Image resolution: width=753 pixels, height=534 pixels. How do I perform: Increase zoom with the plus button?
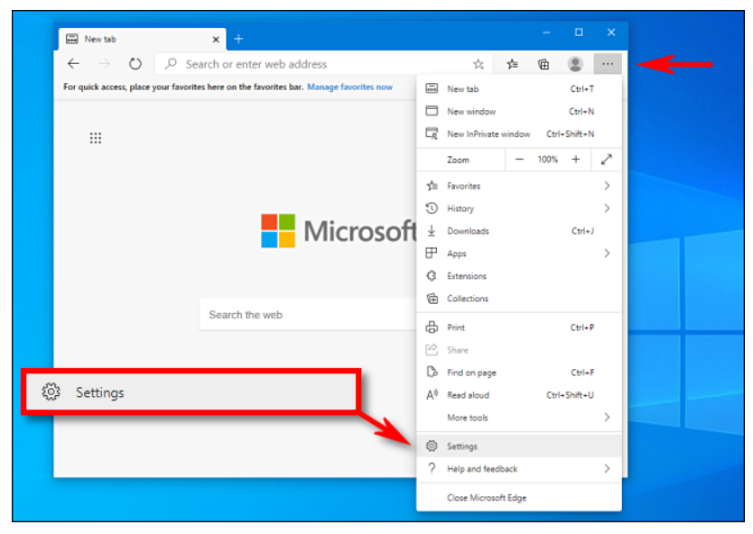click(576, 160)
